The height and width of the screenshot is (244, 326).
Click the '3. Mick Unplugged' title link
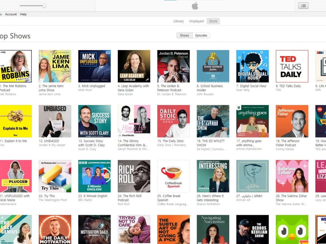coord(92,86)
